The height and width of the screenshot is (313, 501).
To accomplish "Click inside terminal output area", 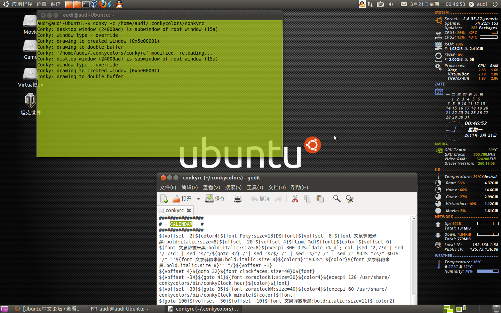I will coord(159,88).
